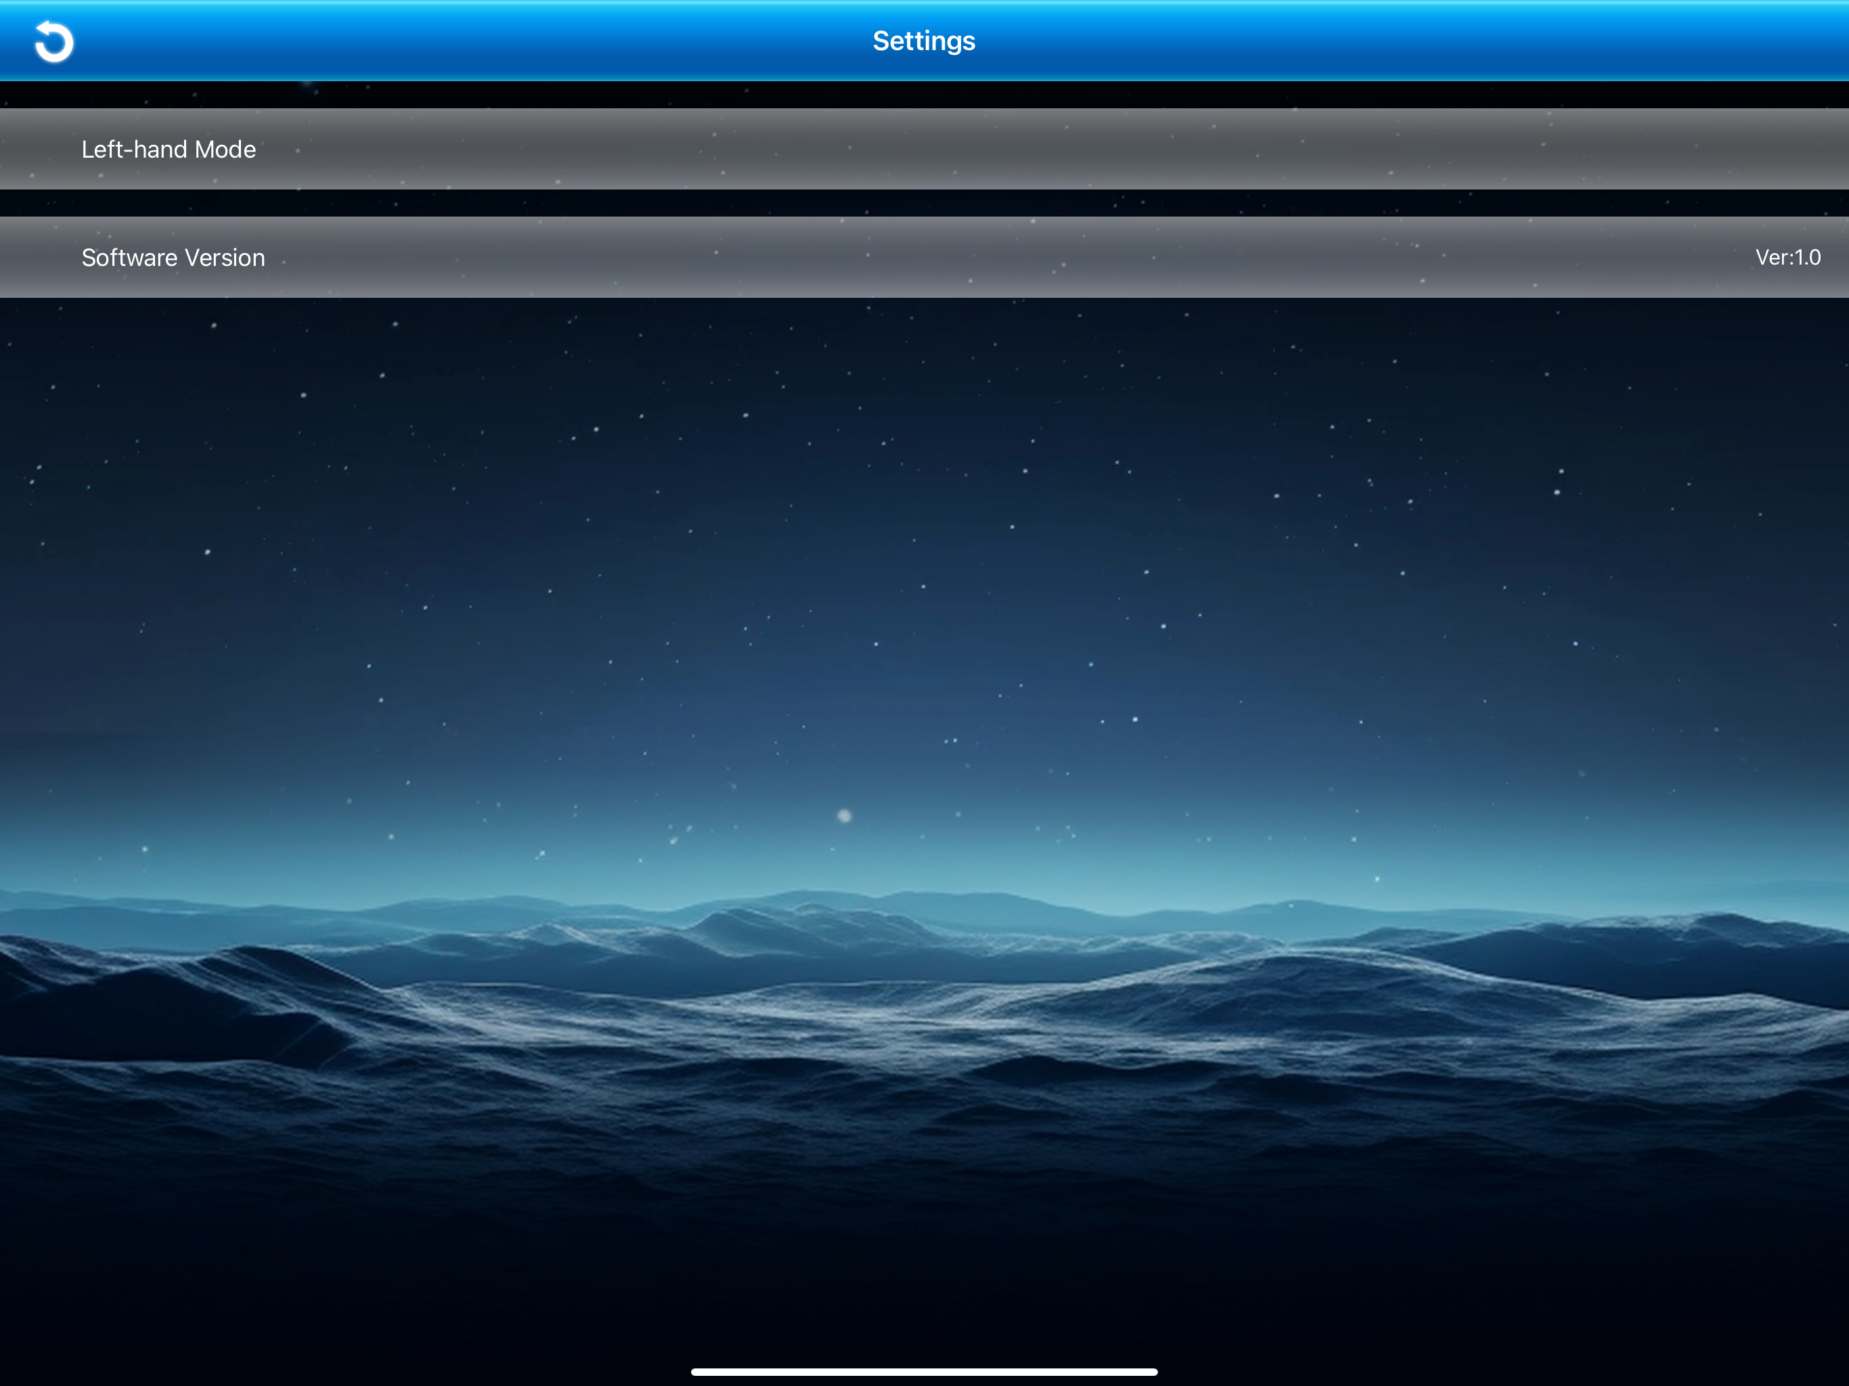Select the Software Version row
The height and width of the screenshot is (1386, 1849).
[925, 257]
